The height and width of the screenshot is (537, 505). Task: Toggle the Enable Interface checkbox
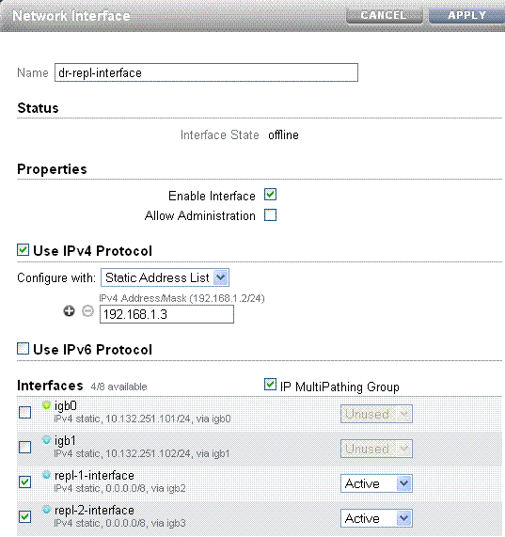[x=270, y=195]
